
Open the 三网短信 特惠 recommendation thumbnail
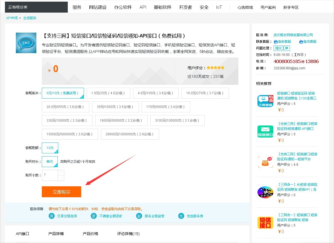coord(265,101)
